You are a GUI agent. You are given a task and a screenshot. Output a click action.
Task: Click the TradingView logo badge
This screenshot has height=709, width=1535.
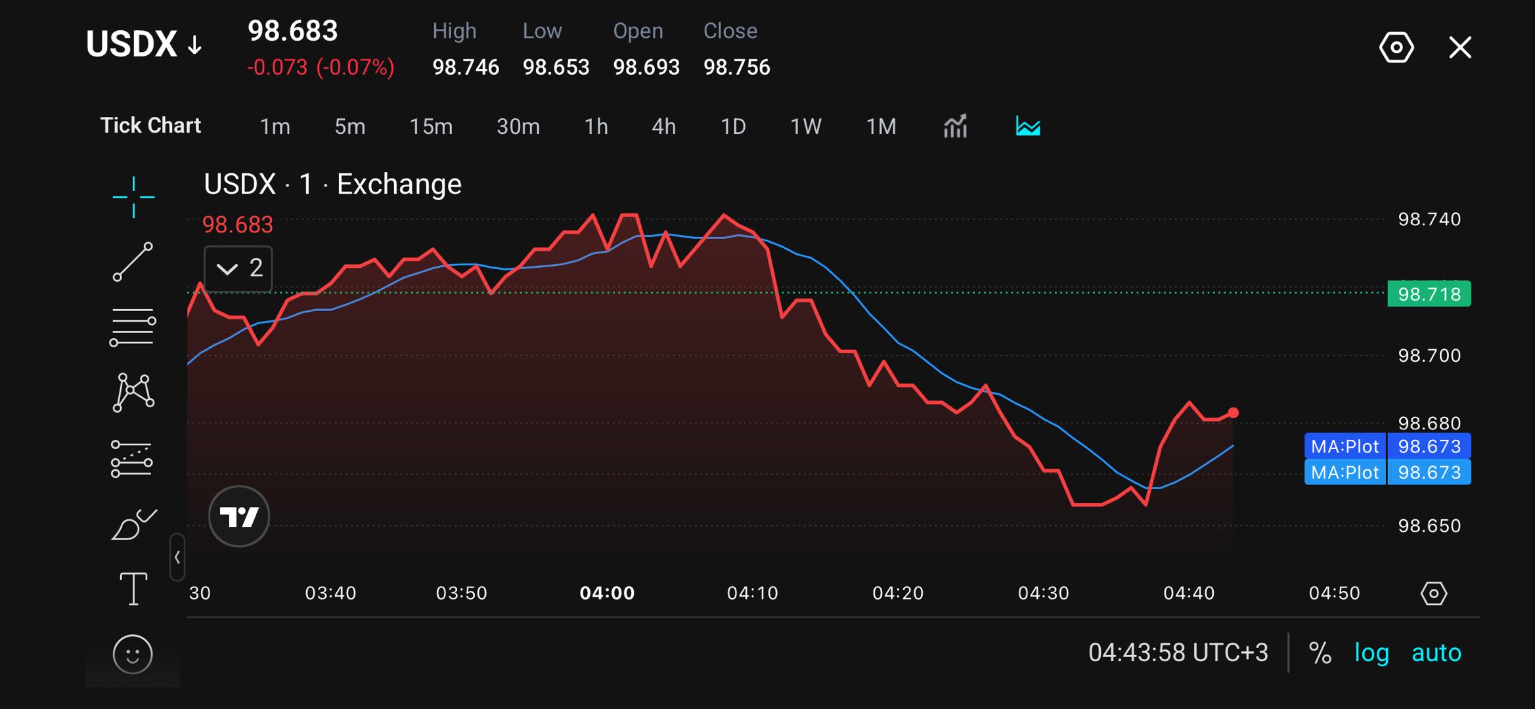click(x=239, y=517)
